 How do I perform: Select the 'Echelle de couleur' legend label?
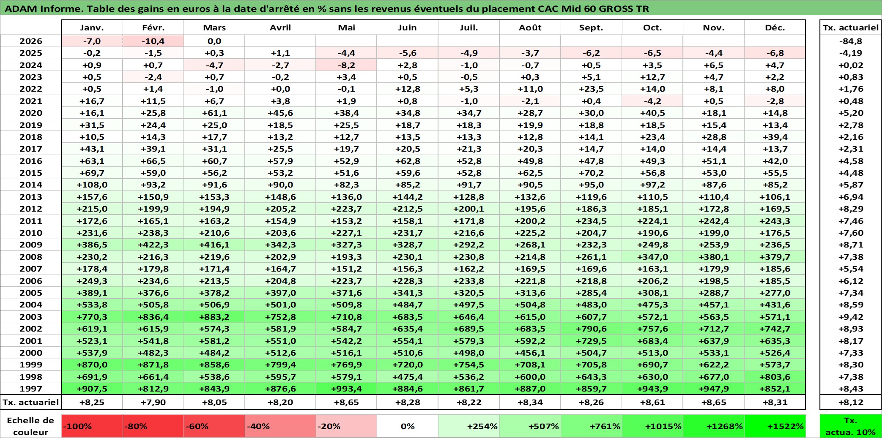coord(31,426)
